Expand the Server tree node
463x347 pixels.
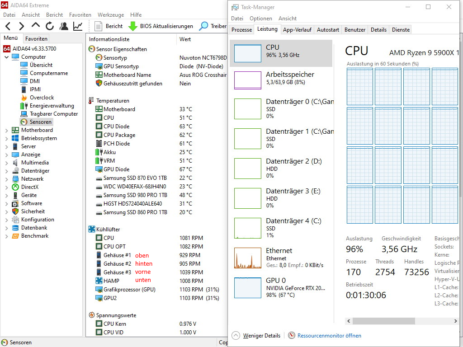[x=6, y=146]
